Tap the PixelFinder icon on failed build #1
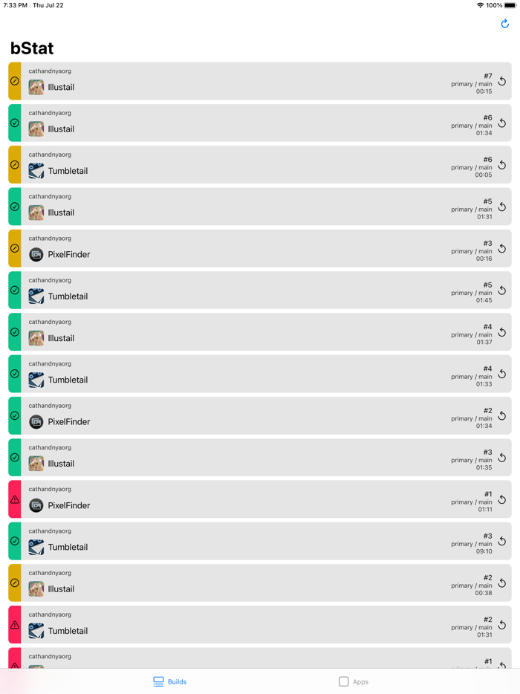The image size is (520, 694). coord(36,505)
